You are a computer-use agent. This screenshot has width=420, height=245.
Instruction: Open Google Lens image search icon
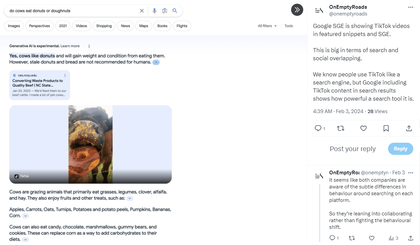pyautogui.click(x=165, y=11)
